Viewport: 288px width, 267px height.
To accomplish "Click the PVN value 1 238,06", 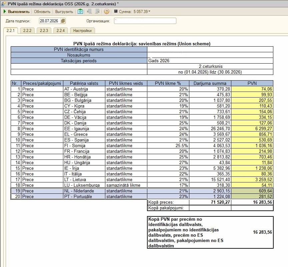I will coord(252,168).
